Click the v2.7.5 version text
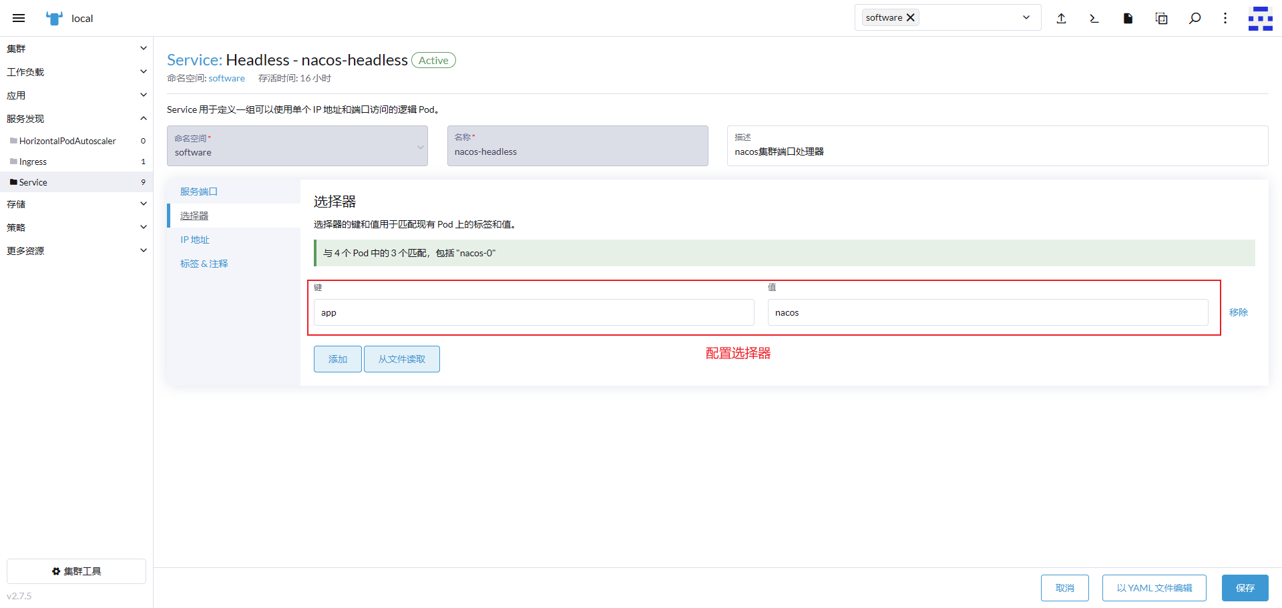The width and height of the screenshot is (1282, 608). click(19, 596)
